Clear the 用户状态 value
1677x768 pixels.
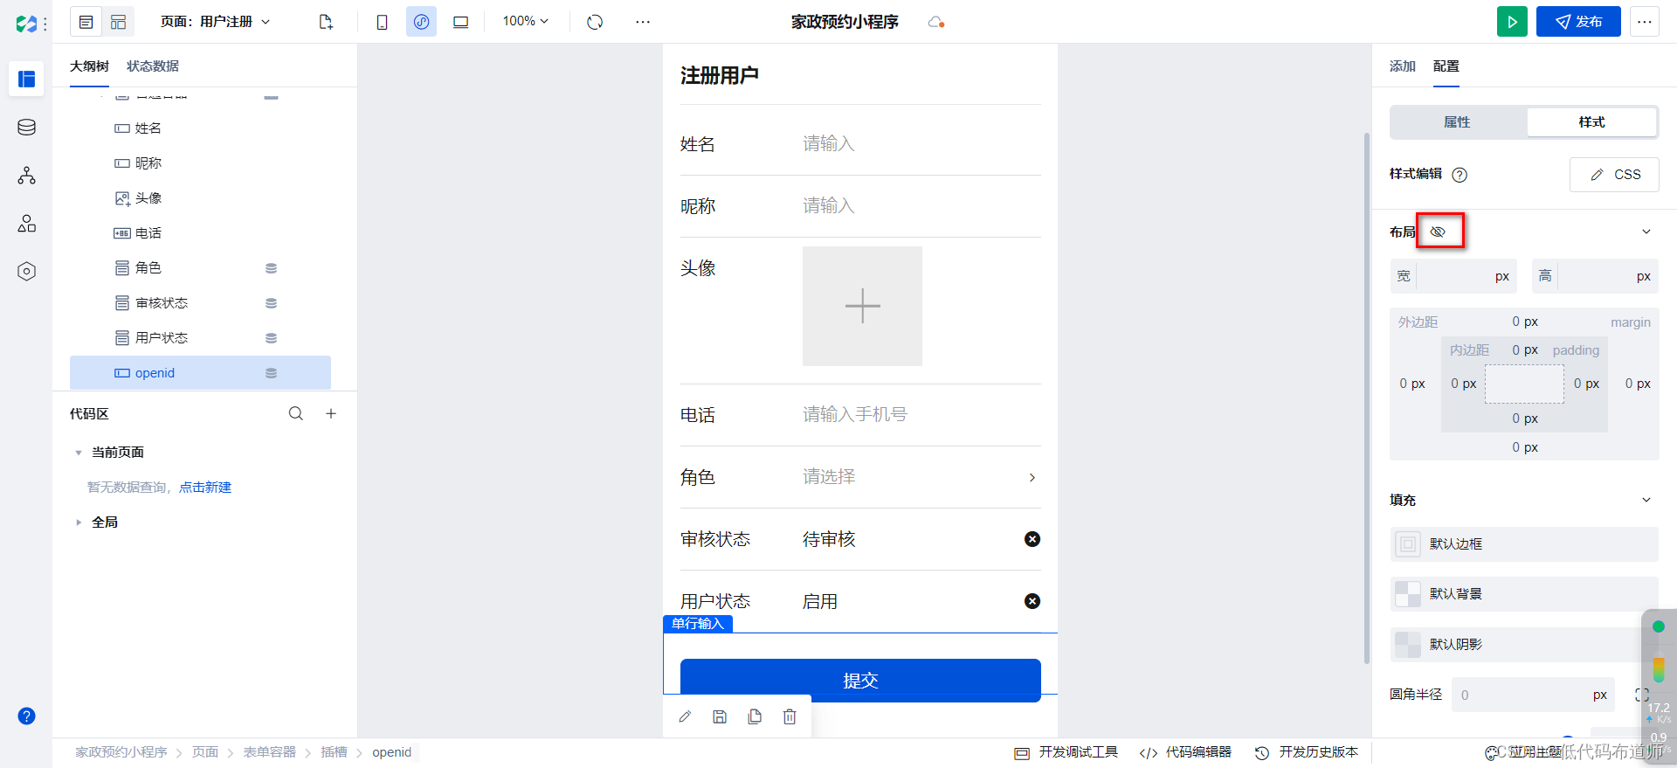[x=1032, y=601]
